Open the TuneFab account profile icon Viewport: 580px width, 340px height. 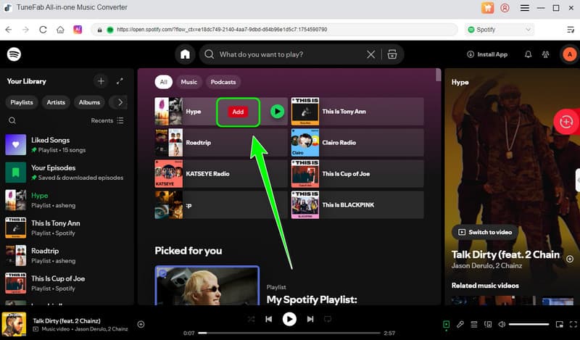point(505,8)
